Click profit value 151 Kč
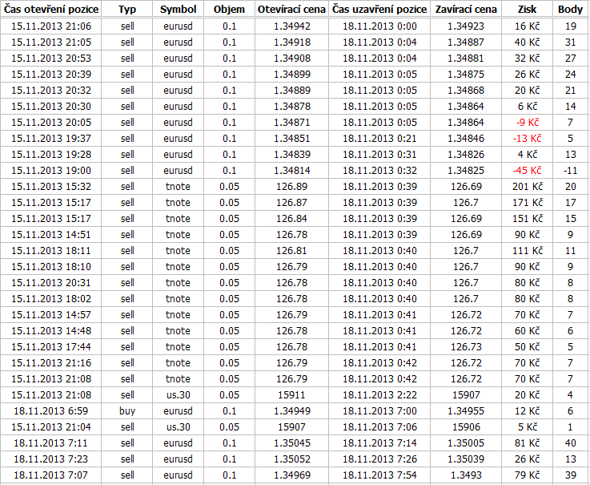590x485 pixels. (528, 219)
